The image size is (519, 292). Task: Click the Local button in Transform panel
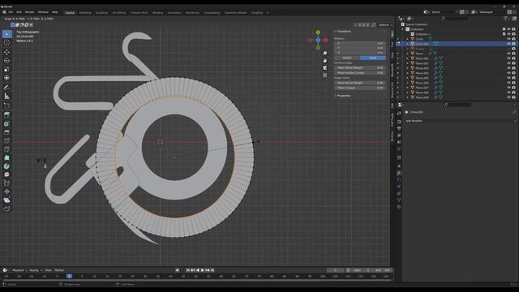[x=373, y=58]
